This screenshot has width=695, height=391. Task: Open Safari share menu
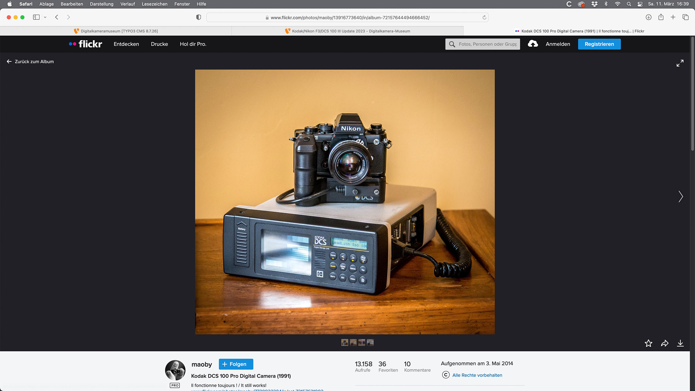click(661, 17)
